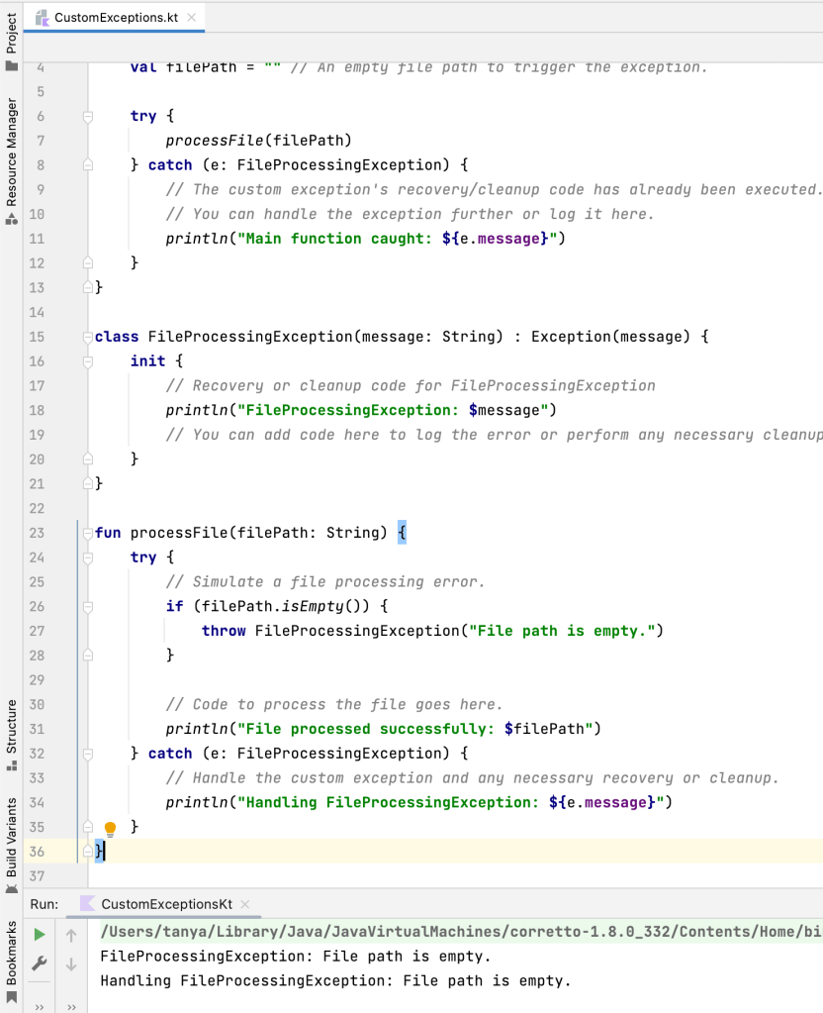Click the Kotlin icon on CustomExceptionsKt run tab

[x=87, y=904]
